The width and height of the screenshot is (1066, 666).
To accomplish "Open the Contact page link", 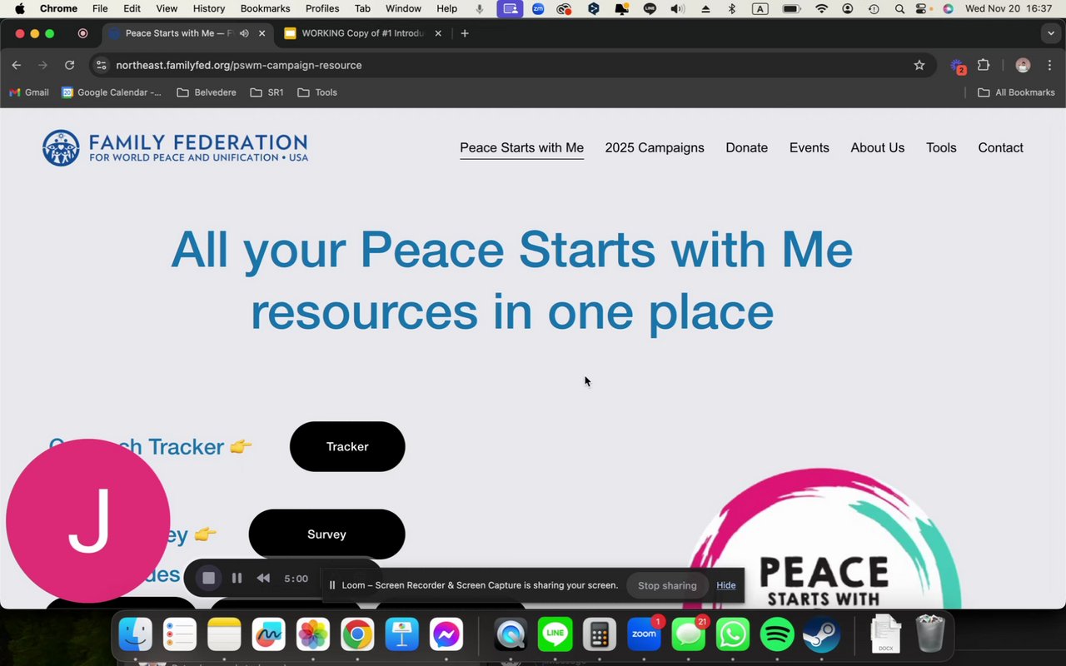I will (1000, 147).
